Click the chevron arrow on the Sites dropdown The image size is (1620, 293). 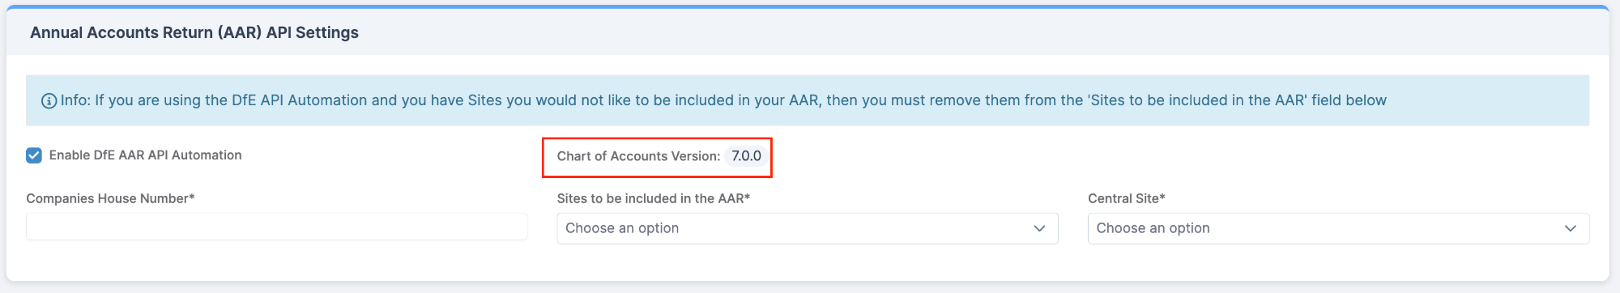1039,228
